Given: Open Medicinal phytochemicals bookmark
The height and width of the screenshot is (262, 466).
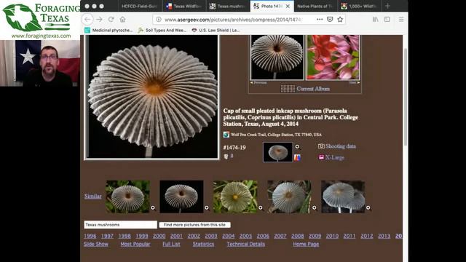Looking at the screenshot, I should pyautogui.click(x=108, y=31).
